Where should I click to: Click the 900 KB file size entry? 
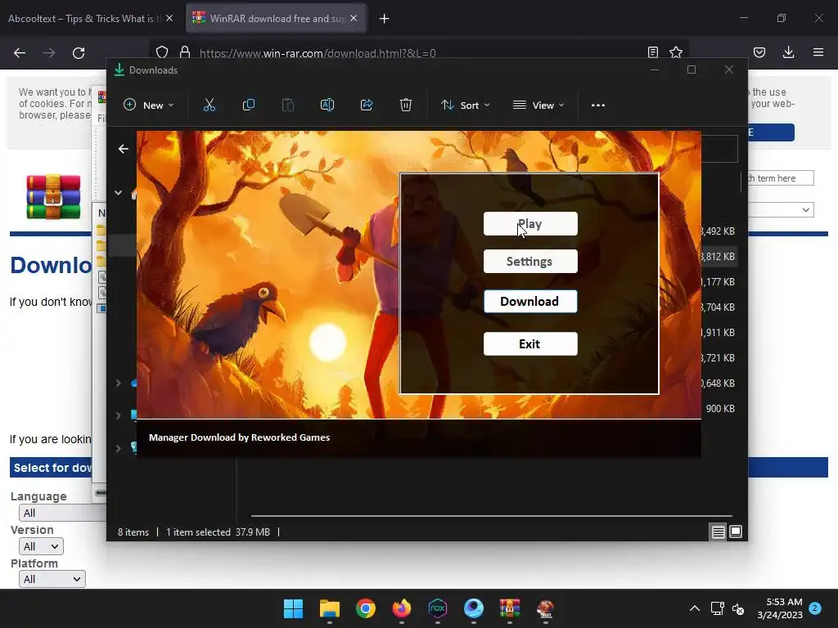720,409
